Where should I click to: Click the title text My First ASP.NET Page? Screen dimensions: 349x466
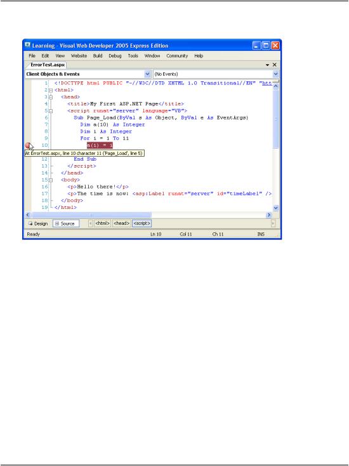[x=124, y=103]
